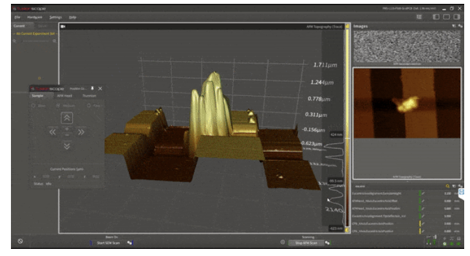Screen dimensions: 470x256
Task: Close the position control panel
Action: pos(100,88)
